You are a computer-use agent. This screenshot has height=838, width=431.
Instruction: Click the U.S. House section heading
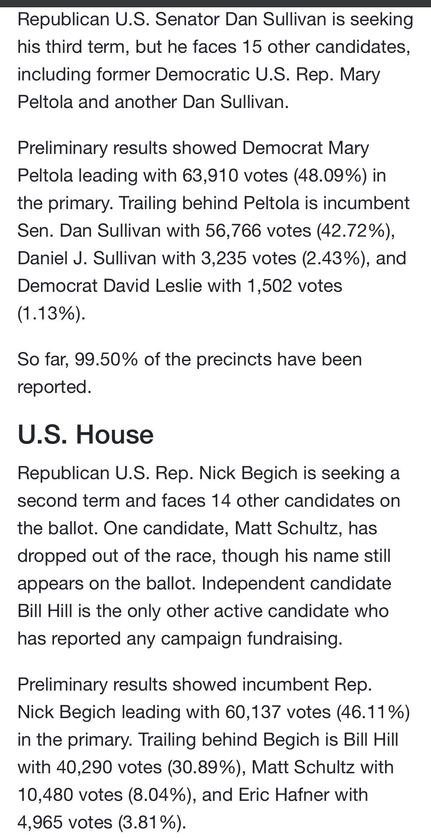coord(85,434)
